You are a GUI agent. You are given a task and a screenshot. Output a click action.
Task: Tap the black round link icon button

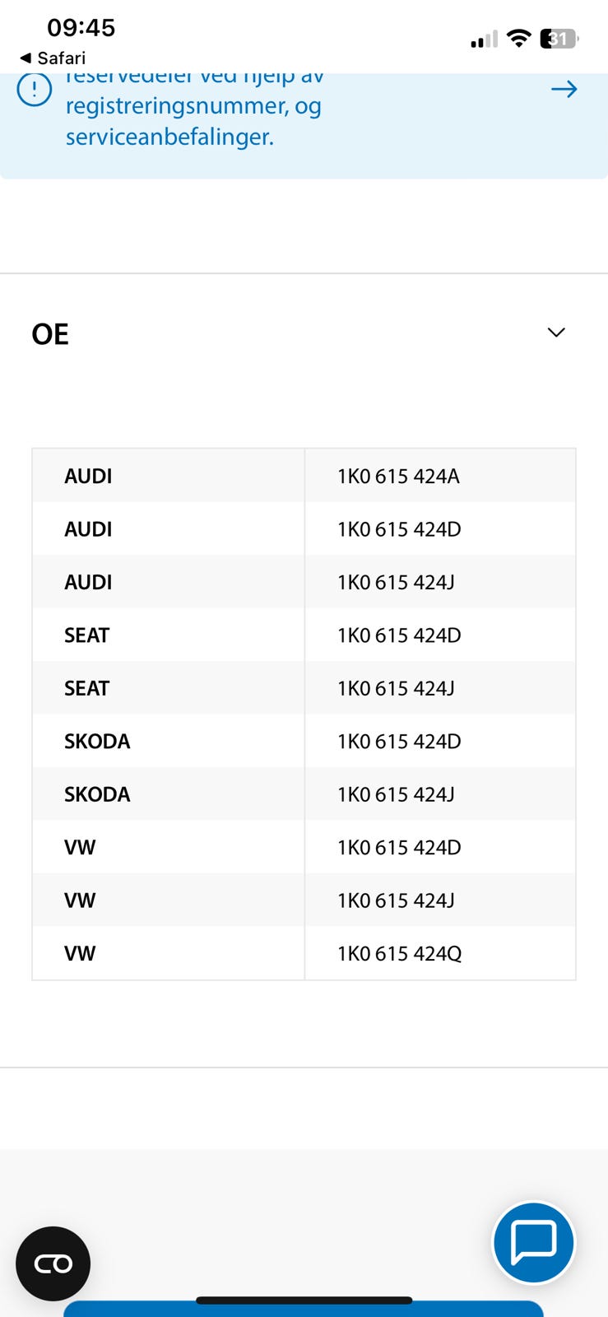click(53, 1263)
